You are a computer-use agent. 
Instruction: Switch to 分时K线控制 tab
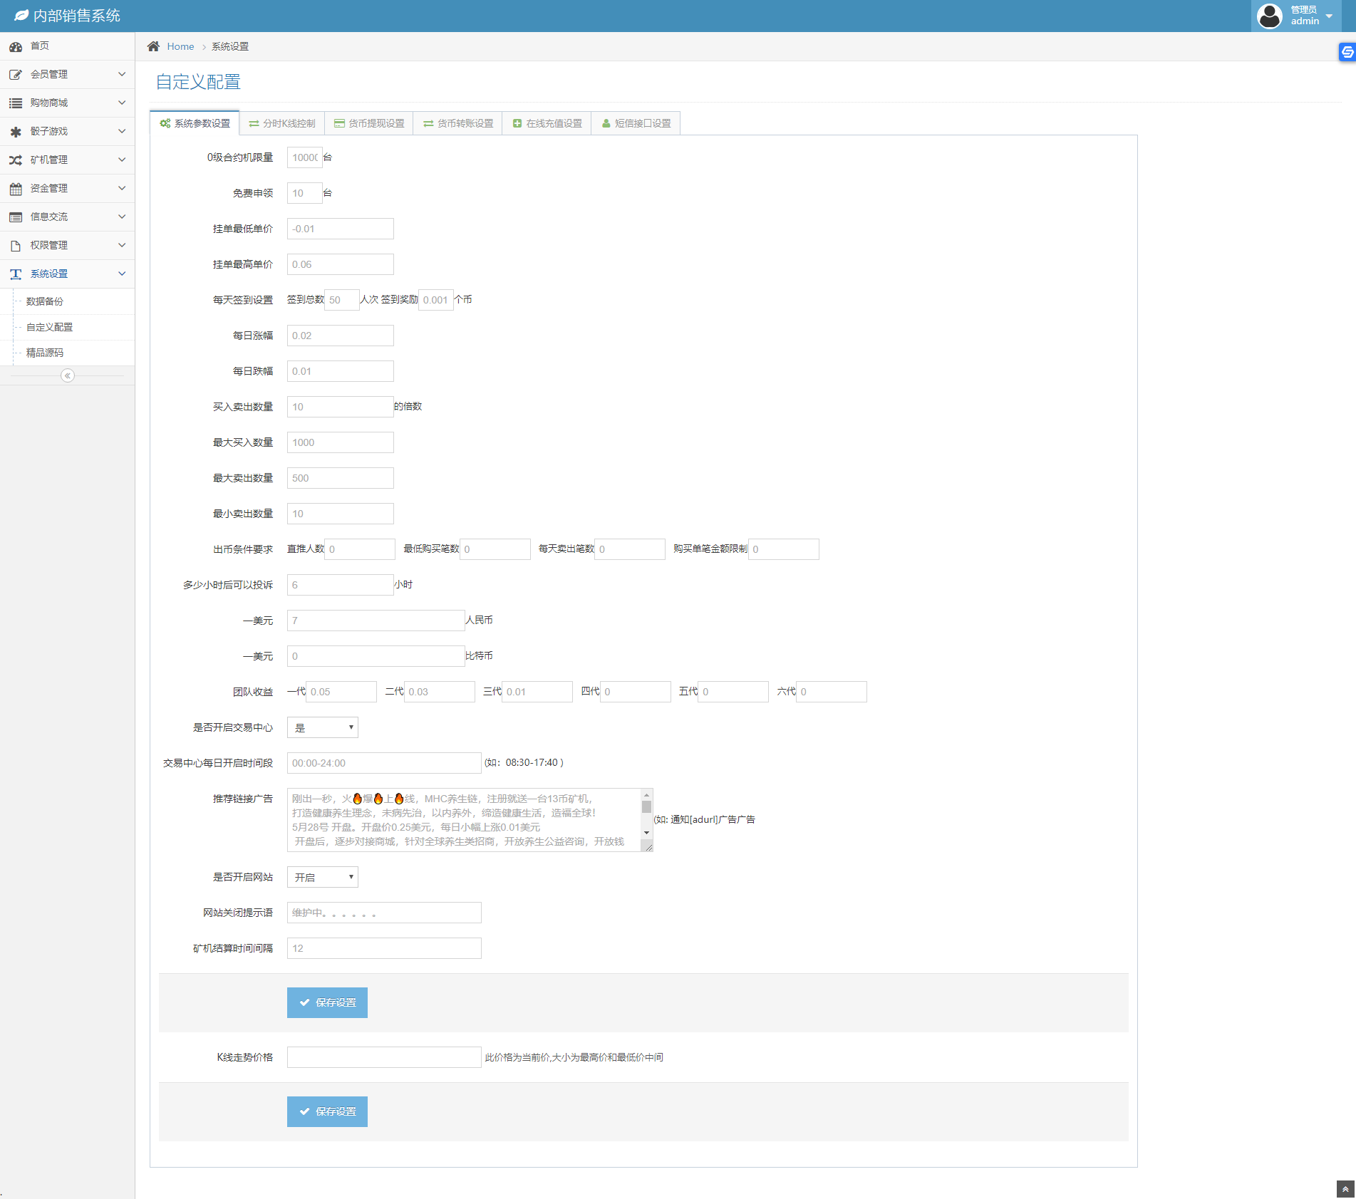pyautogui.click(x=282, y=123)
